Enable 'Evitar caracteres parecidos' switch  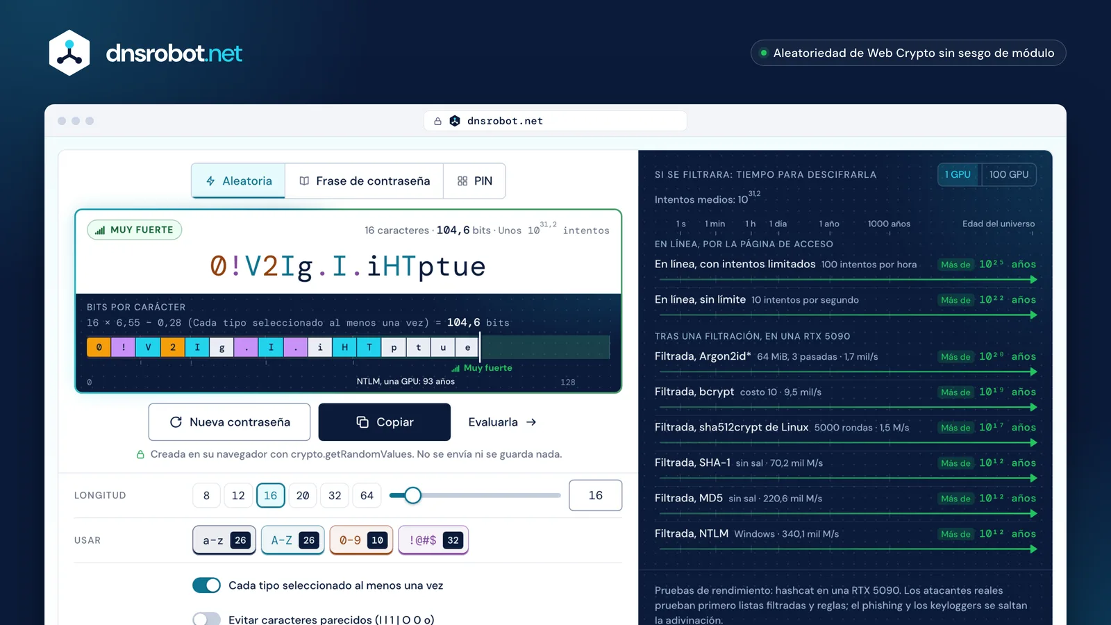(206, 619)
